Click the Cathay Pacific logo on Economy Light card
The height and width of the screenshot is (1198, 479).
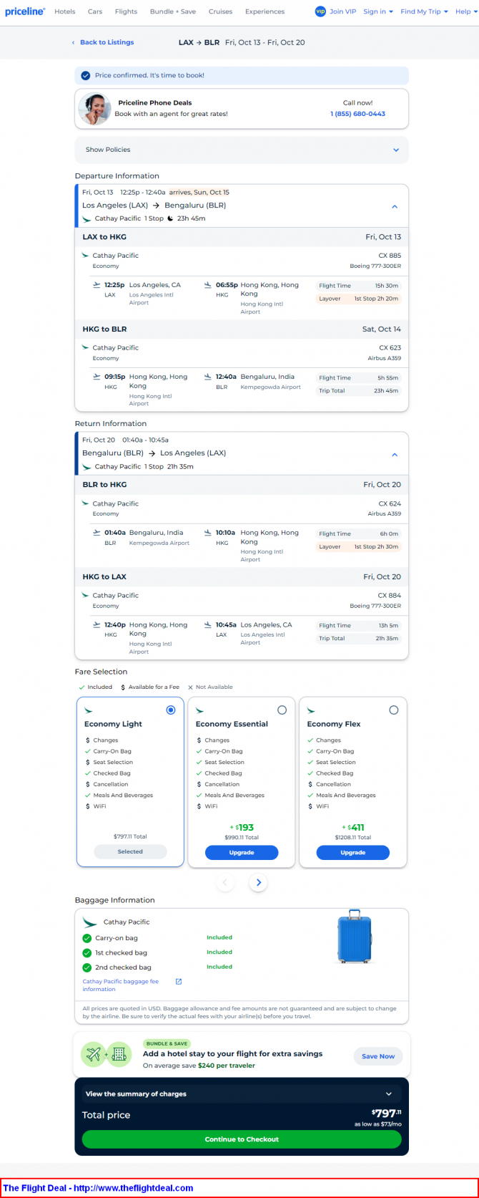coord(89,711)
